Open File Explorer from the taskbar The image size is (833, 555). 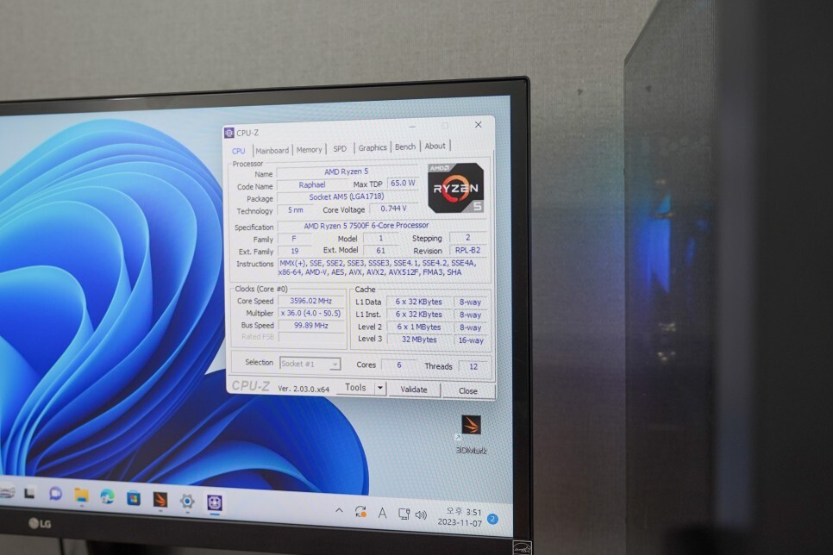point(81,496)
